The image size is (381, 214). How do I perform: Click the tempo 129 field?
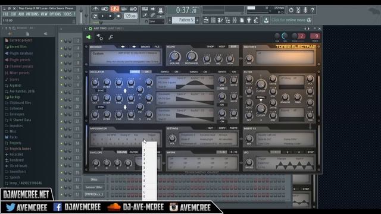click(130, 16)
